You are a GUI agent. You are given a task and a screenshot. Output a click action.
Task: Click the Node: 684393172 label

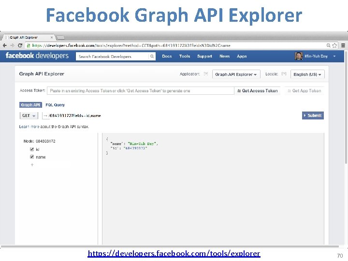(39, 141)
